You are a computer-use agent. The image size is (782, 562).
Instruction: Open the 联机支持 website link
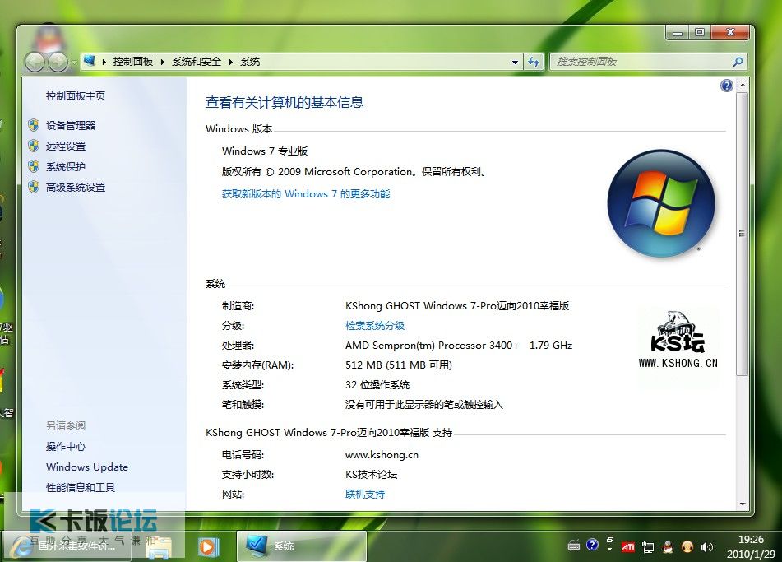point(364,495)
